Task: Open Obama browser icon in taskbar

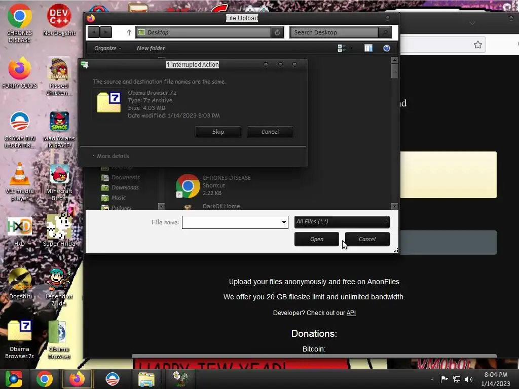Action: click(x=112, y=379)
